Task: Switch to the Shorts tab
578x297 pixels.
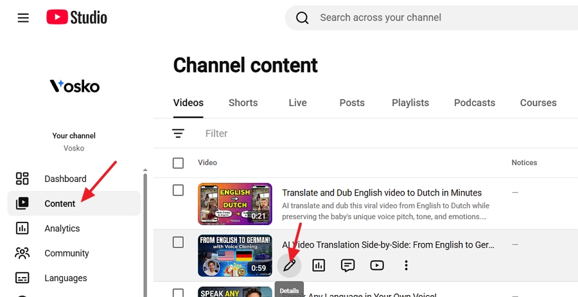Action: coord(243,103)
